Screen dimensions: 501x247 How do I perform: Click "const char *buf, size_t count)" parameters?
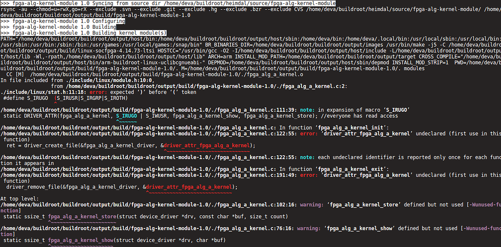click(244, 217)
